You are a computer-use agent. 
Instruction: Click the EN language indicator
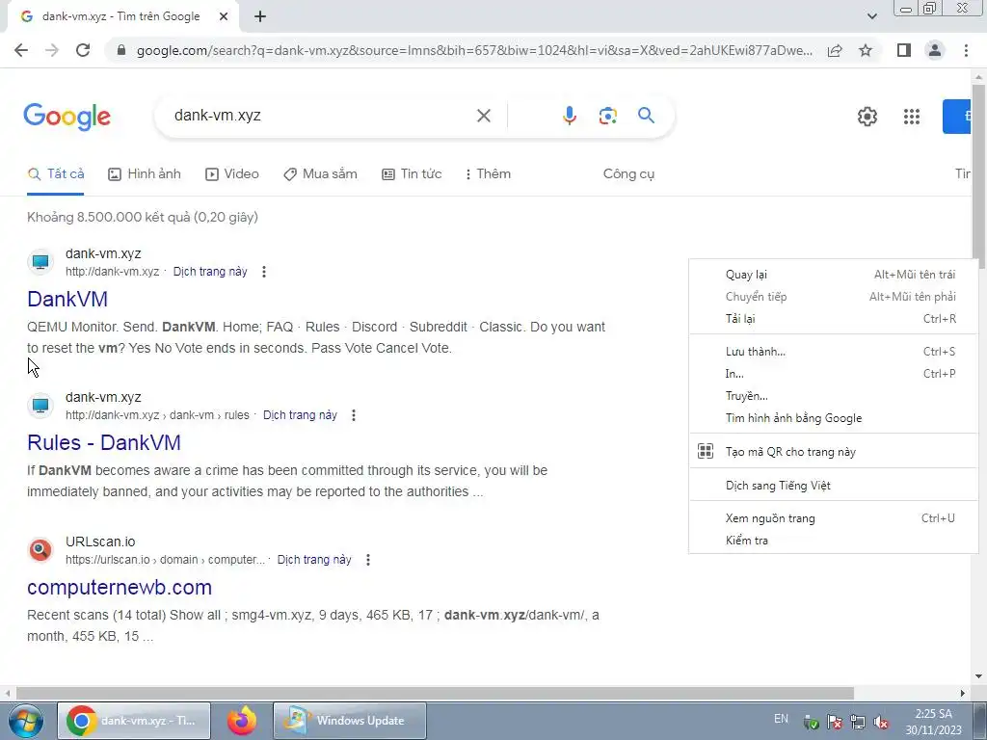(x=781, y=719)
